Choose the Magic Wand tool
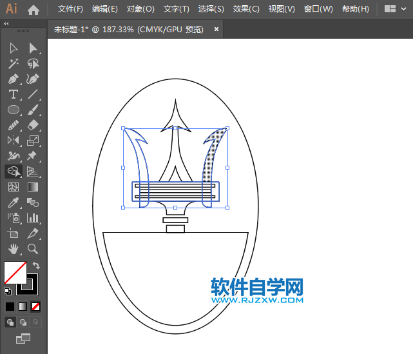This screenshot has height=354, width=413. pyautogui.click(x=14, y=64)
